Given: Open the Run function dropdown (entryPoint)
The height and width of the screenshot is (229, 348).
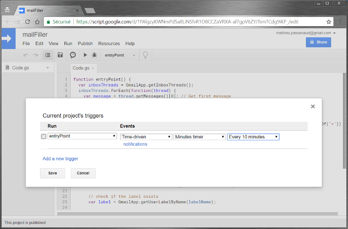Looking at the screenshot, I should 82,136.
